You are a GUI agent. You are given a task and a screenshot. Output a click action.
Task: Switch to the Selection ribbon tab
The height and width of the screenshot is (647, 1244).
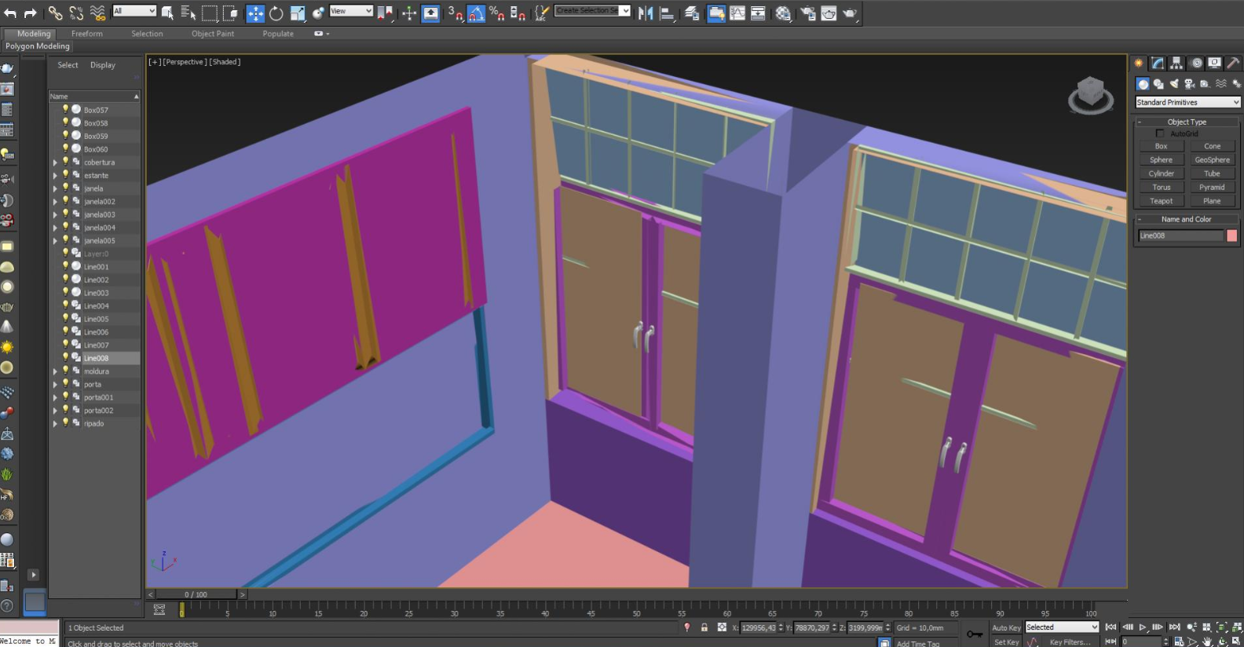(x=147, y=34)
